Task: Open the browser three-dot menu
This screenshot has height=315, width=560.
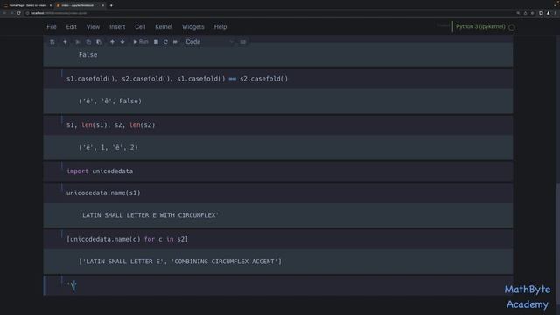Action: (x=556, y=13)
